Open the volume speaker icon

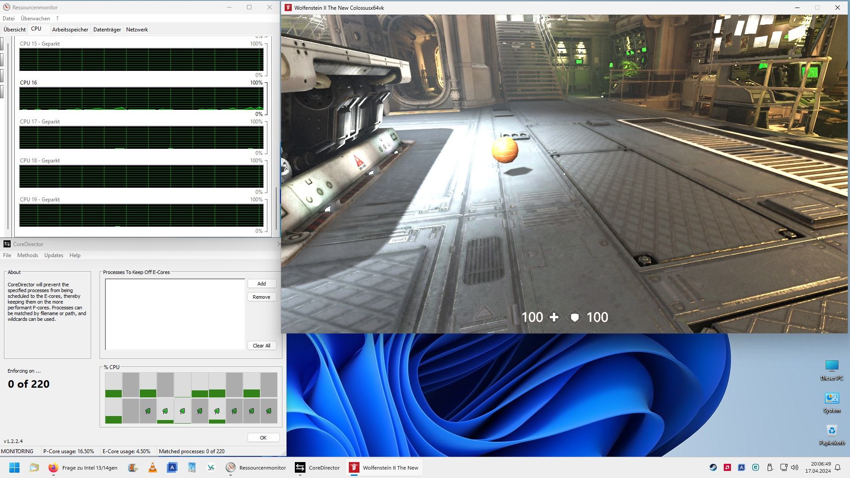[x=795, y=467]
